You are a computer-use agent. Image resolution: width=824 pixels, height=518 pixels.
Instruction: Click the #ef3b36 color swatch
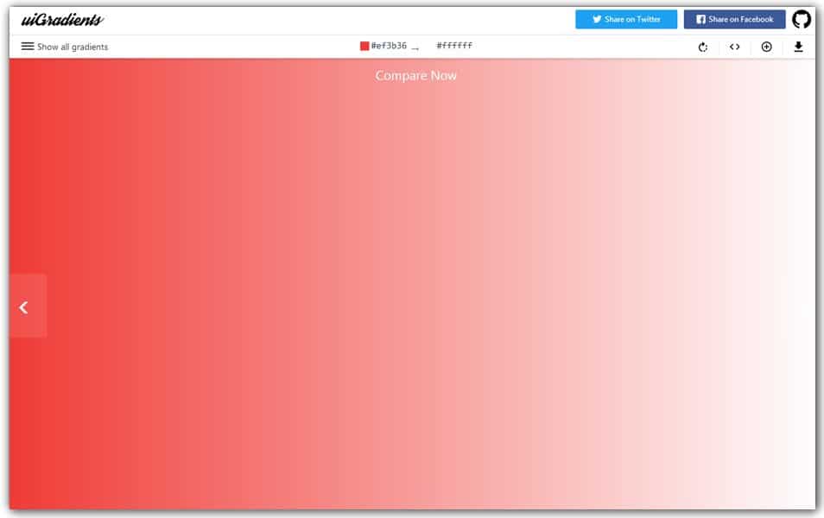coord(363,45)
